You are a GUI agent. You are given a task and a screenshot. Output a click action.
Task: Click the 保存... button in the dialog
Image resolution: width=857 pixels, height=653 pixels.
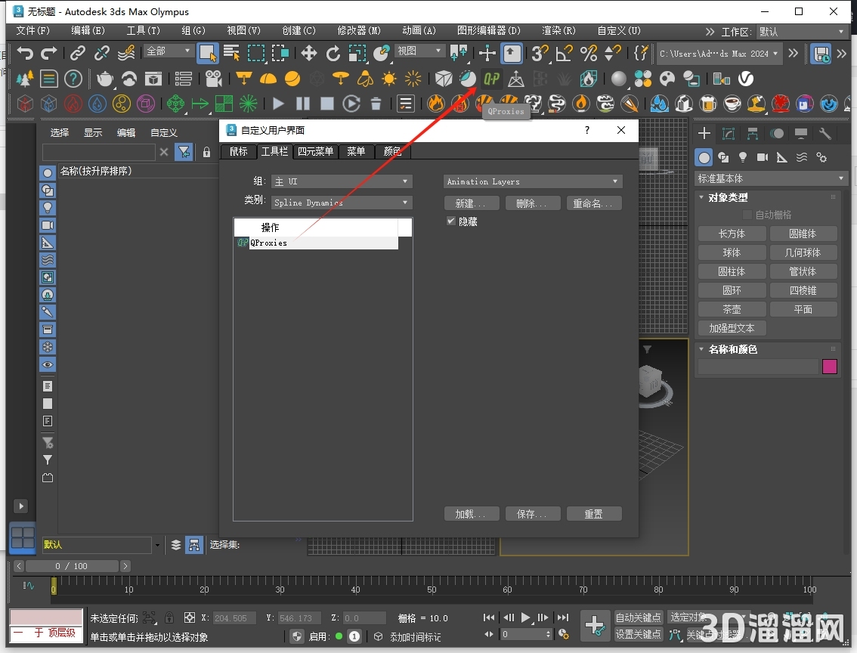[533, 514]
